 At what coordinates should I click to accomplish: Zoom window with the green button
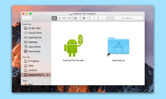pyautogui.click(x=31, y=14)
